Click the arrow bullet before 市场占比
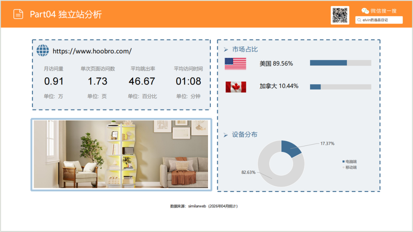Image resolution: width=413 pixels, height=232 pixels. click(226, 50)
